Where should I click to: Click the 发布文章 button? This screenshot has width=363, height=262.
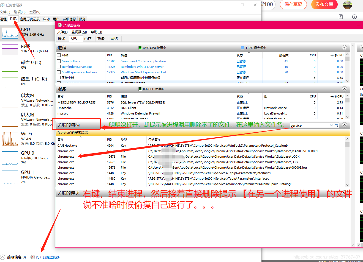(x=324, y=4)
